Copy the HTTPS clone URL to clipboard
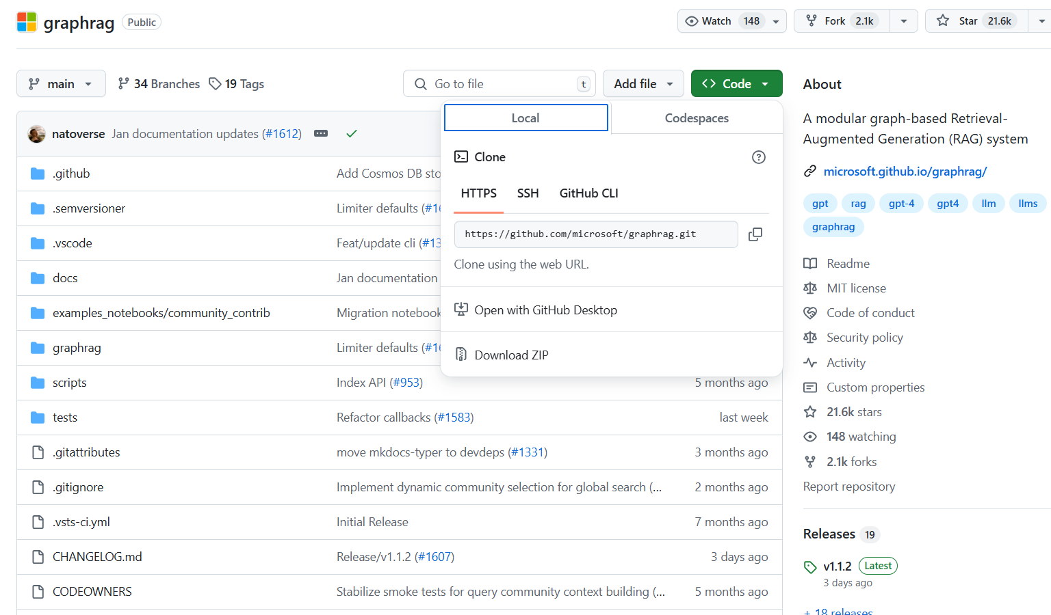 point(755,234)
